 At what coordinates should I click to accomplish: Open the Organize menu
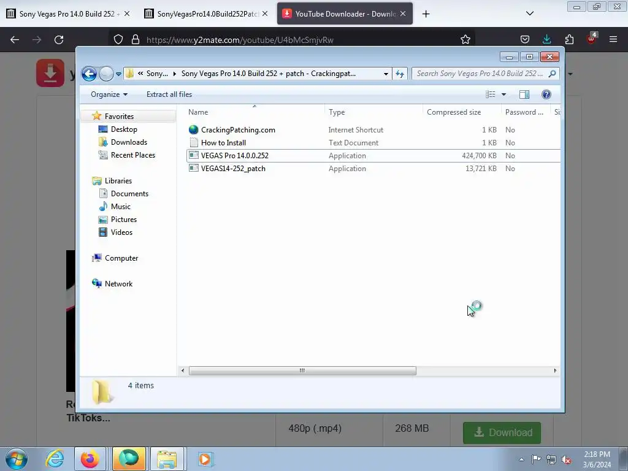point(109,94)
